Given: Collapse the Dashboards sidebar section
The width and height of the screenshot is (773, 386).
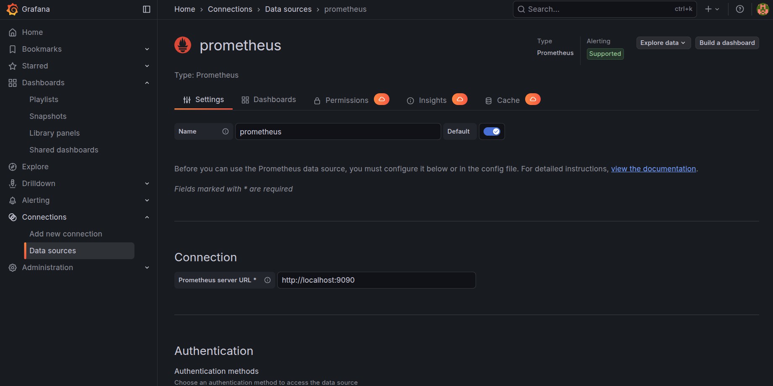Looking at the screenshot, I should (x=147, y=83).
